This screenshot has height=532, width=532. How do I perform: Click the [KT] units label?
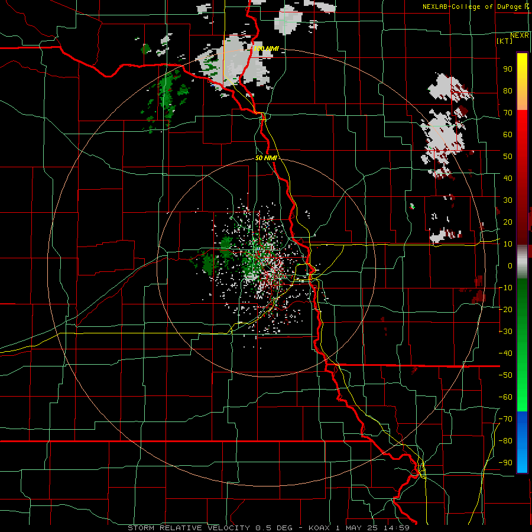coord(505,41)
